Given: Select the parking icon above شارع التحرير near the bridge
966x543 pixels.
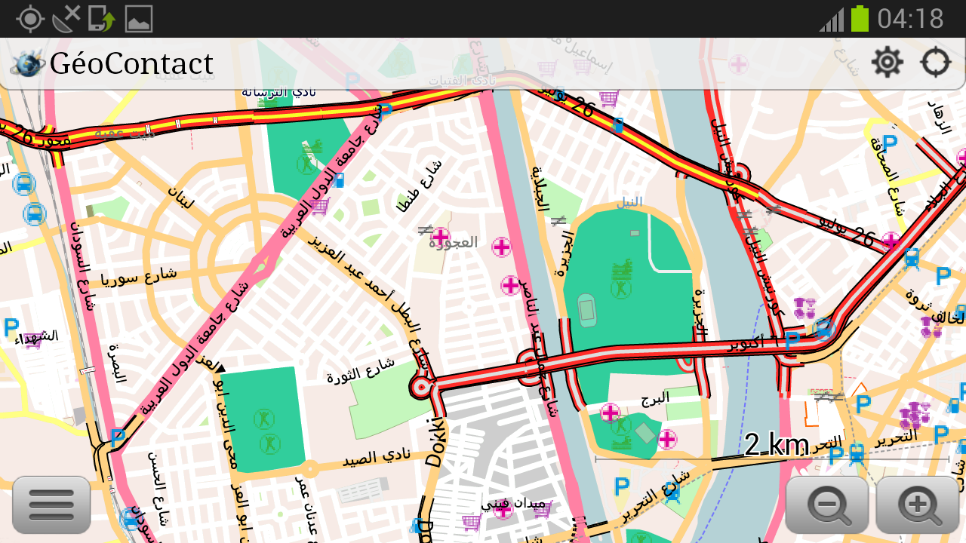Looking at the screenshot, I should tap(622, 487).
